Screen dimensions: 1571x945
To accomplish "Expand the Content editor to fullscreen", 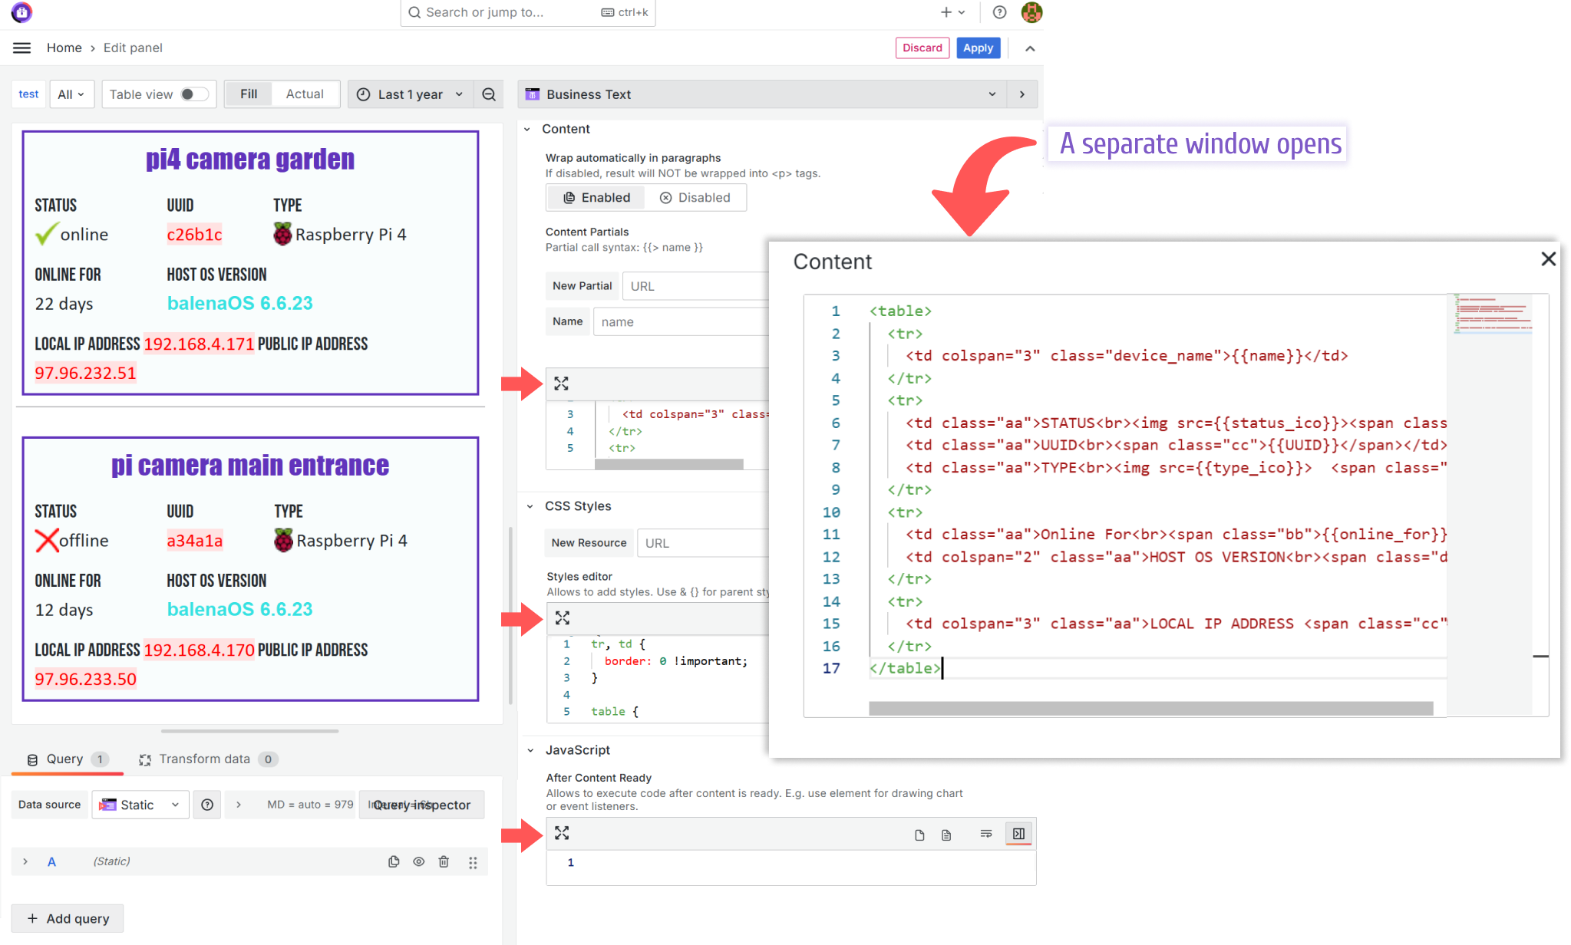I will coord(563,384).
